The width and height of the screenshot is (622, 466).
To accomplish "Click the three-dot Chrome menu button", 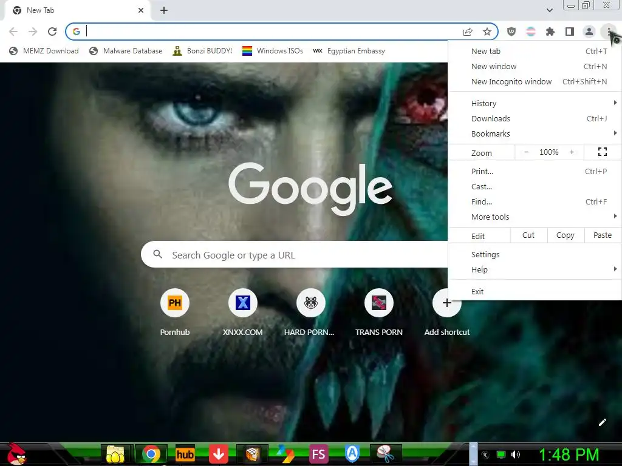I will (609, 32).
